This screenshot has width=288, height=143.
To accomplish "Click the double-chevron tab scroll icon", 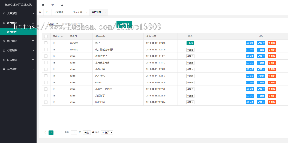I will click(x=40, y=12).
